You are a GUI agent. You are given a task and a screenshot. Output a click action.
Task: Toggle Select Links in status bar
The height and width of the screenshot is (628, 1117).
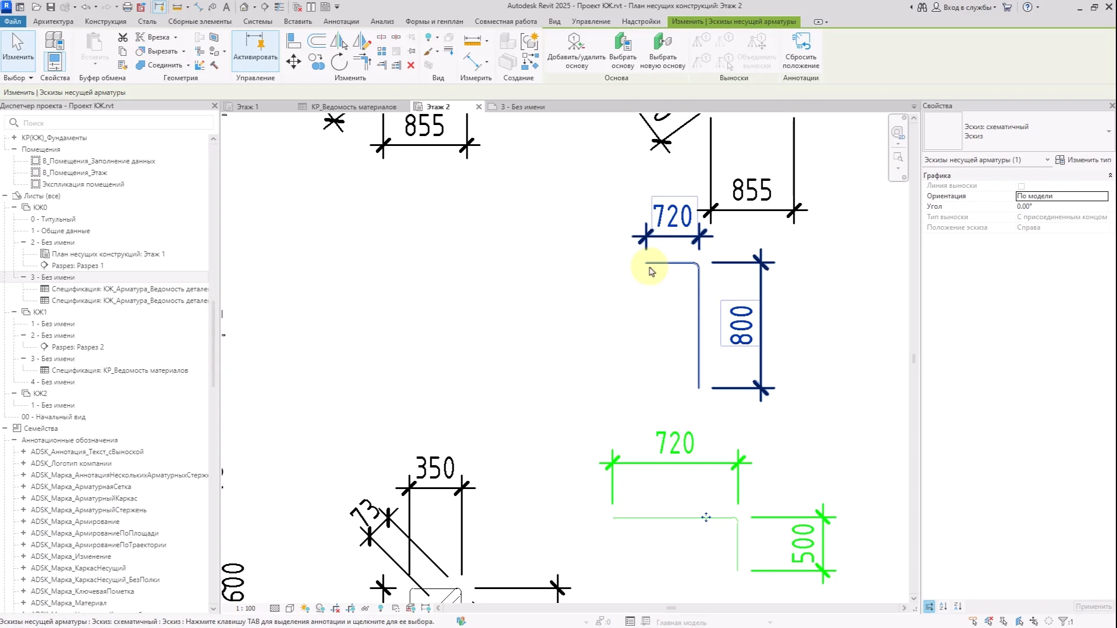click(x=973, y=622)
